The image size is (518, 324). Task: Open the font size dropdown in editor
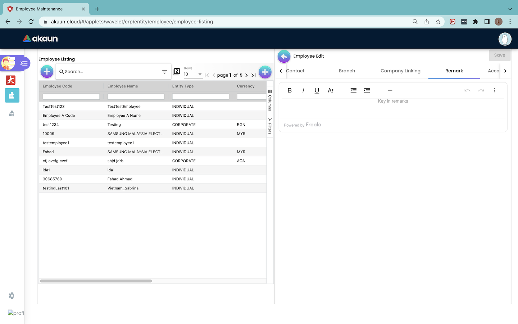click(331, 90)
